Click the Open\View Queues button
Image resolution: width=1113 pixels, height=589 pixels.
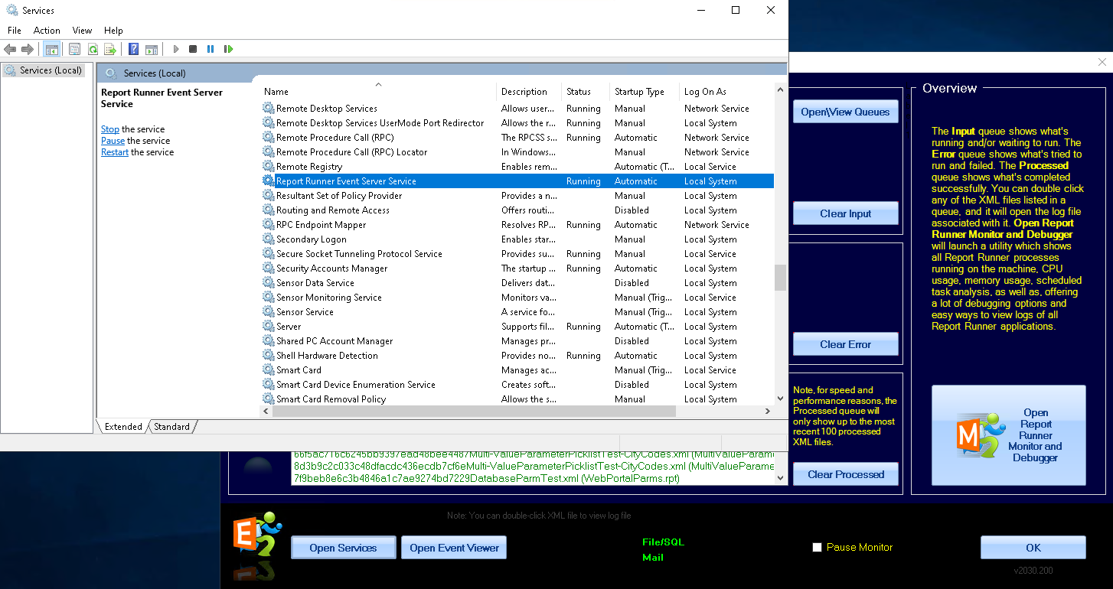tap(845, 112)
